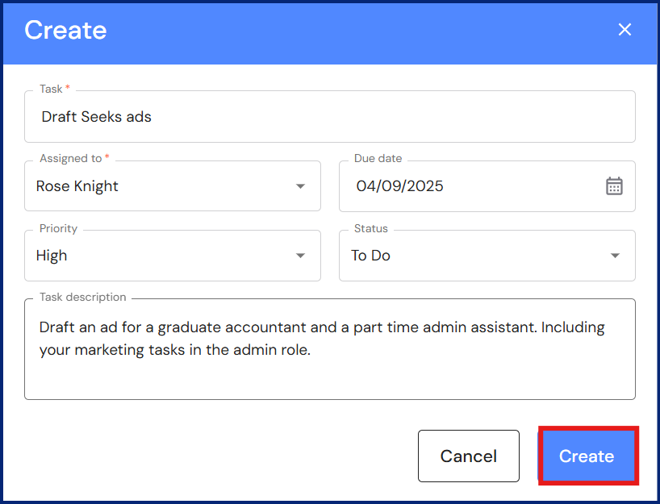Click the Create dialog title heading
The height and width of the screenshot is (504, 660).
point(65,30)
